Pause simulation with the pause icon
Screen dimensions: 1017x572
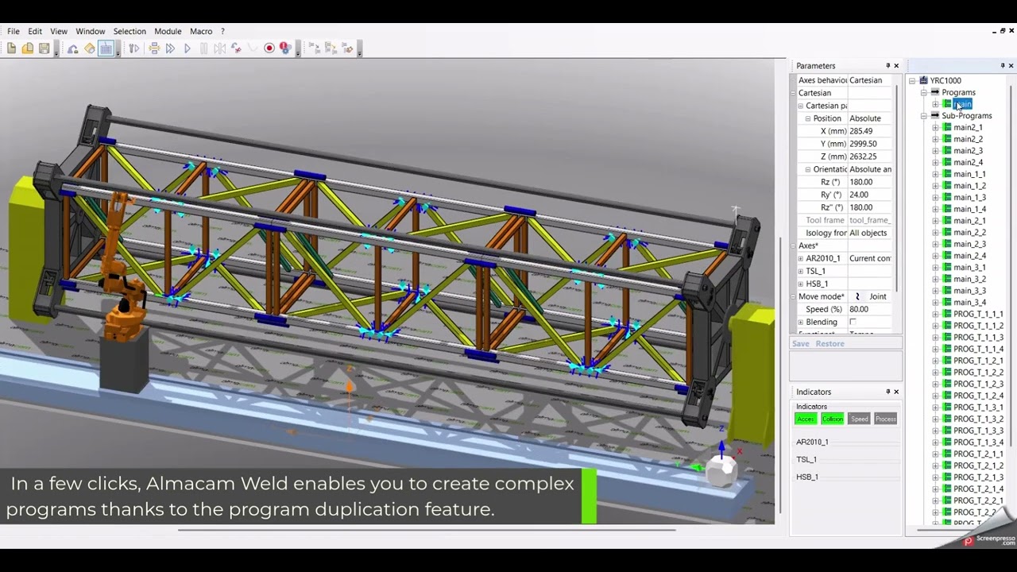tap(203, 48)
